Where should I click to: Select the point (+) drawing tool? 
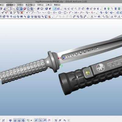click(x=27, y=13)
